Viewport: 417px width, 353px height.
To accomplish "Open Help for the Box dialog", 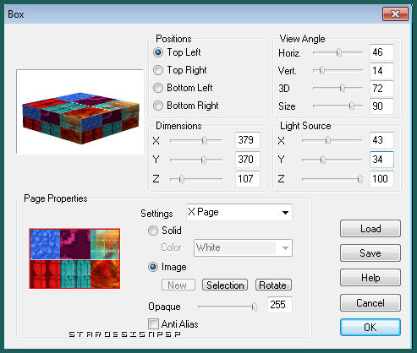I will coord(370,278).
